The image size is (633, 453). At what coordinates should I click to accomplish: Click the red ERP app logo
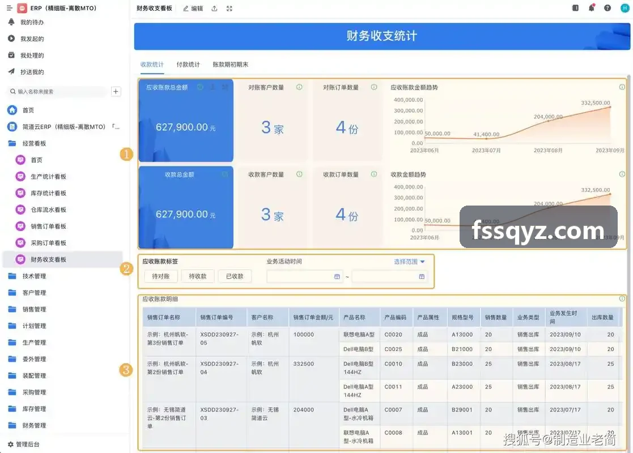click(x=22, y=8)
